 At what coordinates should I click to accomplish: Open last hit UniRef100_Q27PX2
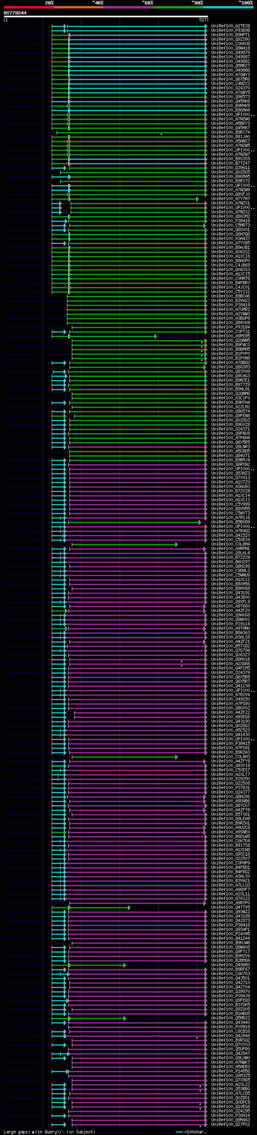point(230,1124)
